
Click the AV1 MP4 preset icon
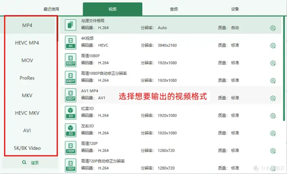pos(70,95)
